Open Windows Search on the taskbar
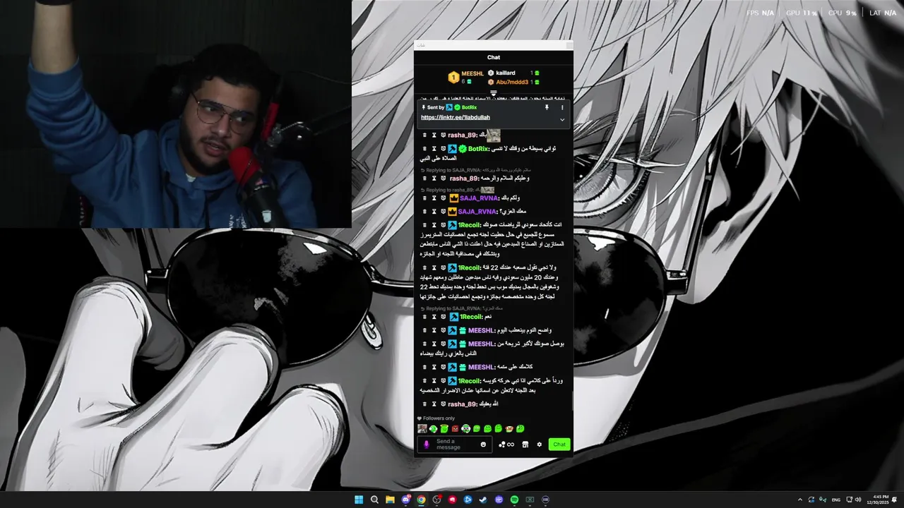The height and width of the screenshot is (508, 904). tap(374, 500)
